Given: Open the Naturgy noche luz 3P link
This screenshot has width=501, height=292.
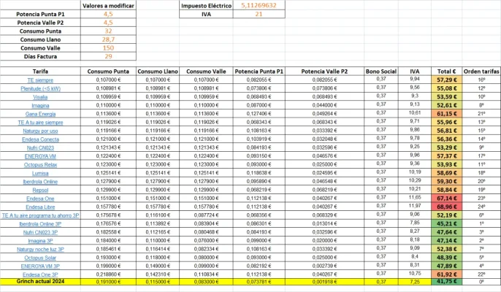Looking at the screenshot, I should coord(40,250).
